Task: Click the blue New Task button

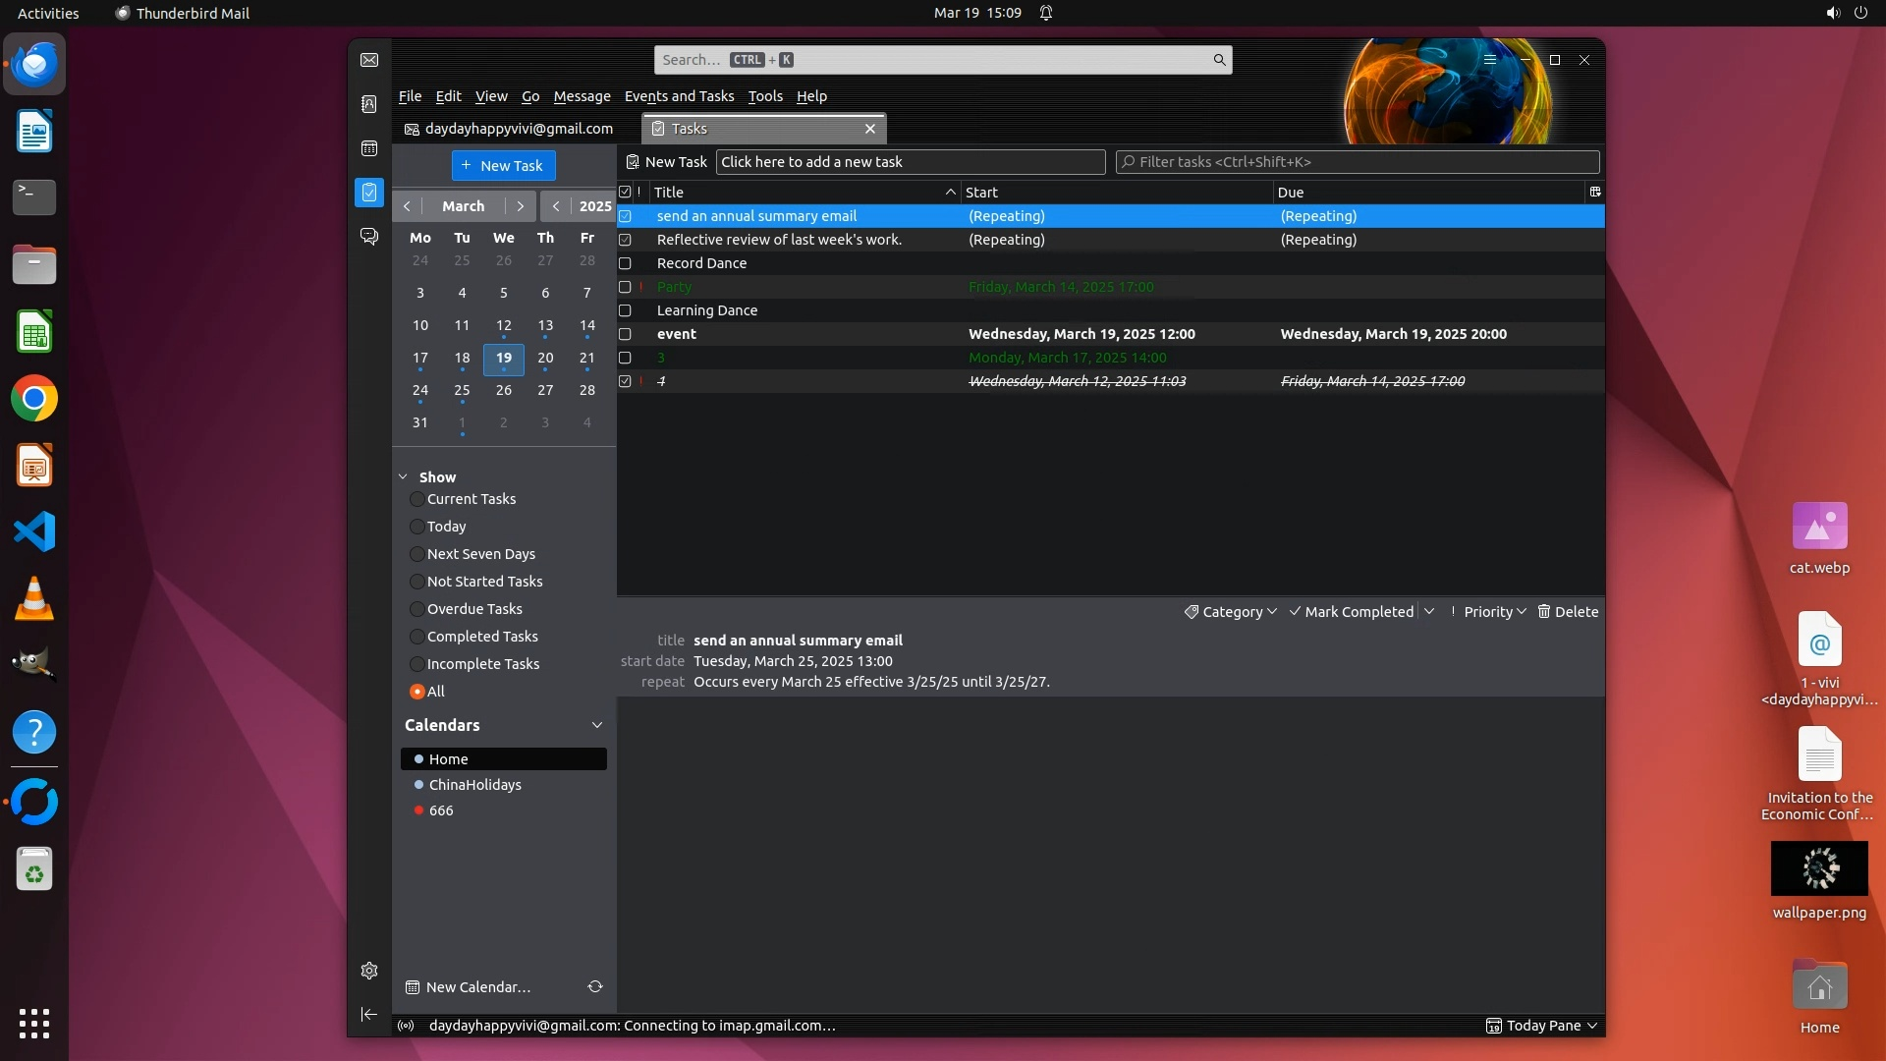Action: point(503,165)
